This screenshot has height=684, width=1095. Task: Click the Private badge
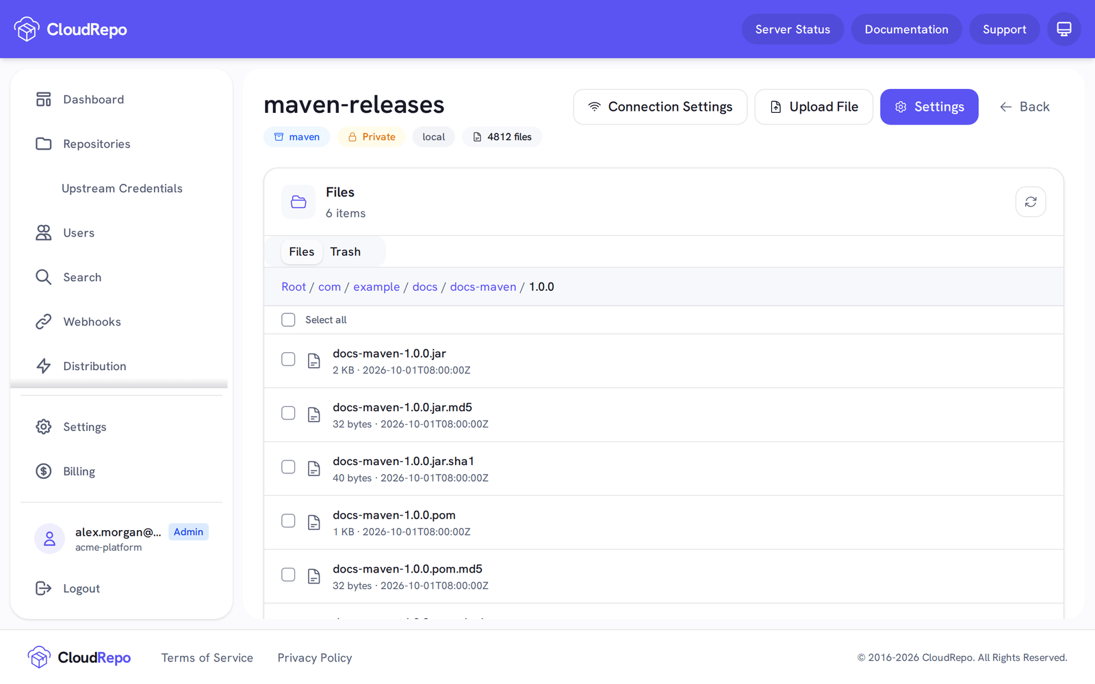(x=372, y=137)
